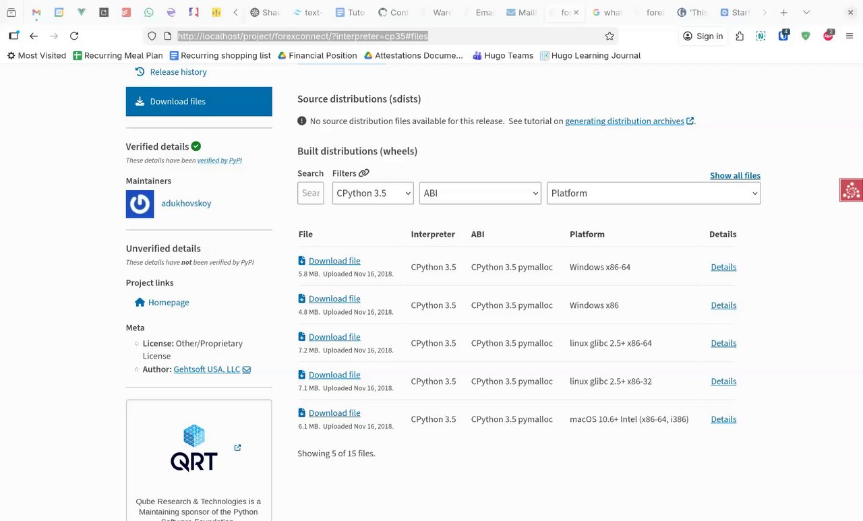Open the Gehtsoft USA, LLC author link
Screen dimensions: 863x521
pos(207,369)
